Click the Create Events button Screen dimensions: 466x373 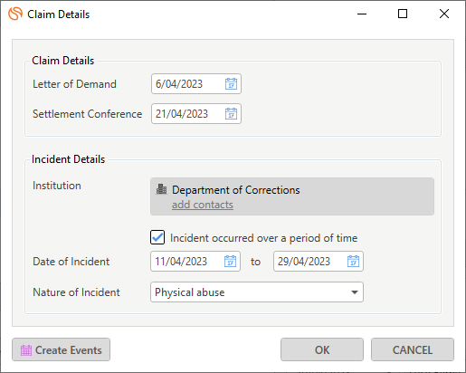tap(61, 349)
